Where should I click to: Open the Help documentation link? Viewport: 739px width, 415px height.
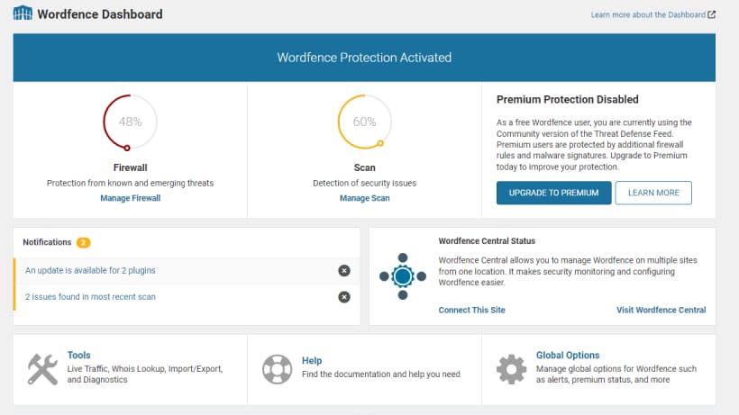coord(312,360)
